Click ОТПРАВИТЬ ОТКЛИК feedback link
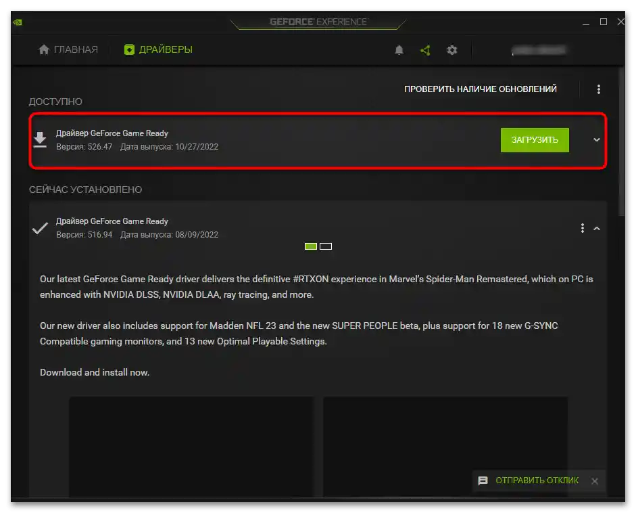This screenshot has height=513, width=636. tap(537, 481)
